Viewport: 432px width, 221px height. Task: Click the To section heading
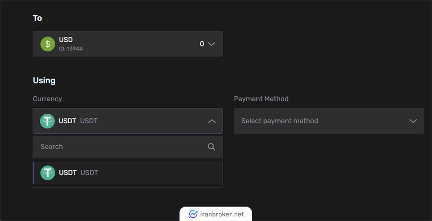point(37,18)
